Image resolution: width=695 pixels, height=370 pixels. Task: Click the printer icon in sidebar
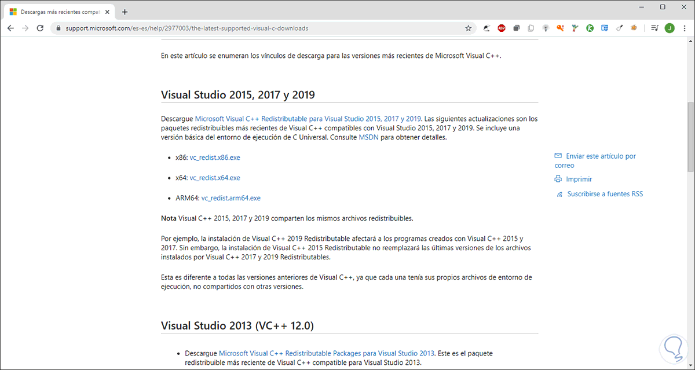558,179
